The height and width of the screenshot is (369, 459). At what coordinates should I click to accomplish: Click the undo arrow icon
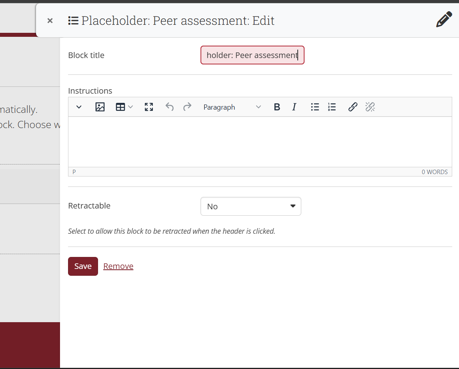(170, 107)
